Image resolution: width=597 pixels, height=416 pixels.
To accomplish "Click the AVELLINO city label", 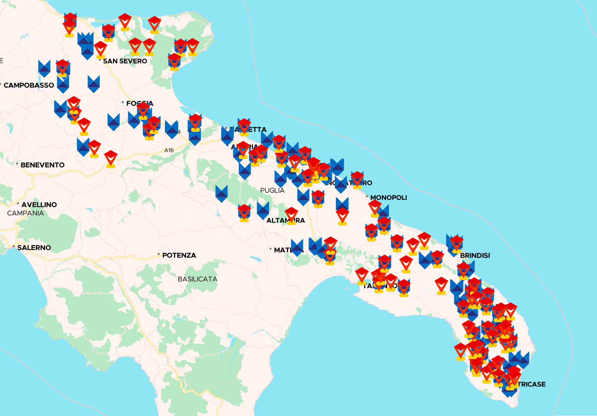I will point(39,205).
